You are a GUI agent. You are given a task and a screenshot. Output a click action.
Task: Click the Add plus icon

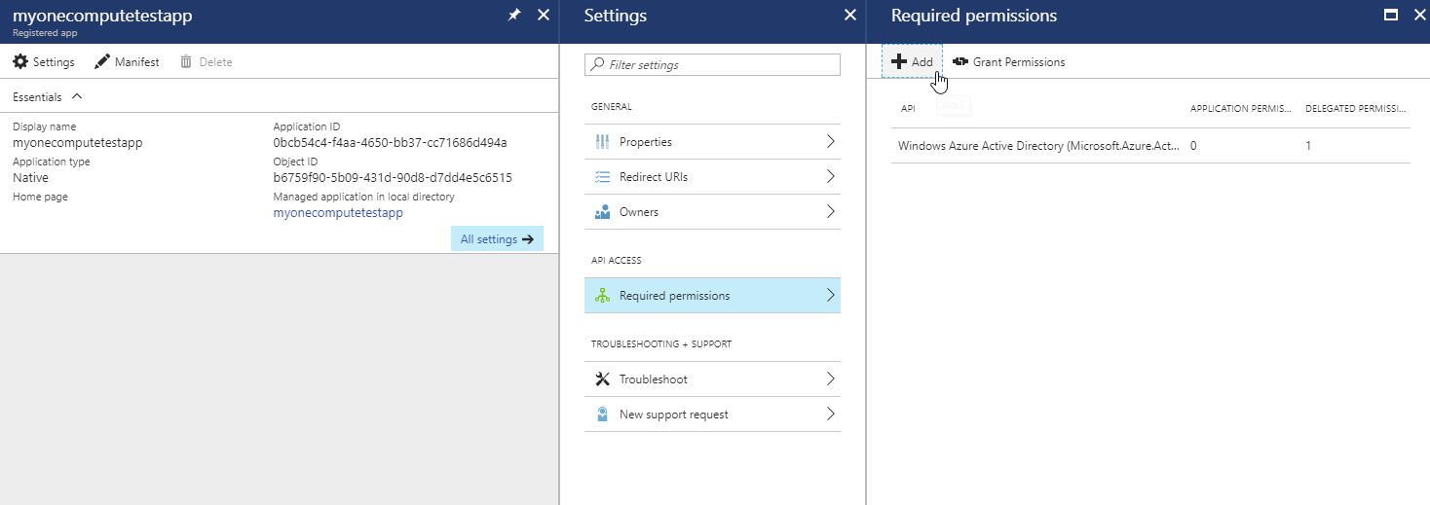click(899, 62)
